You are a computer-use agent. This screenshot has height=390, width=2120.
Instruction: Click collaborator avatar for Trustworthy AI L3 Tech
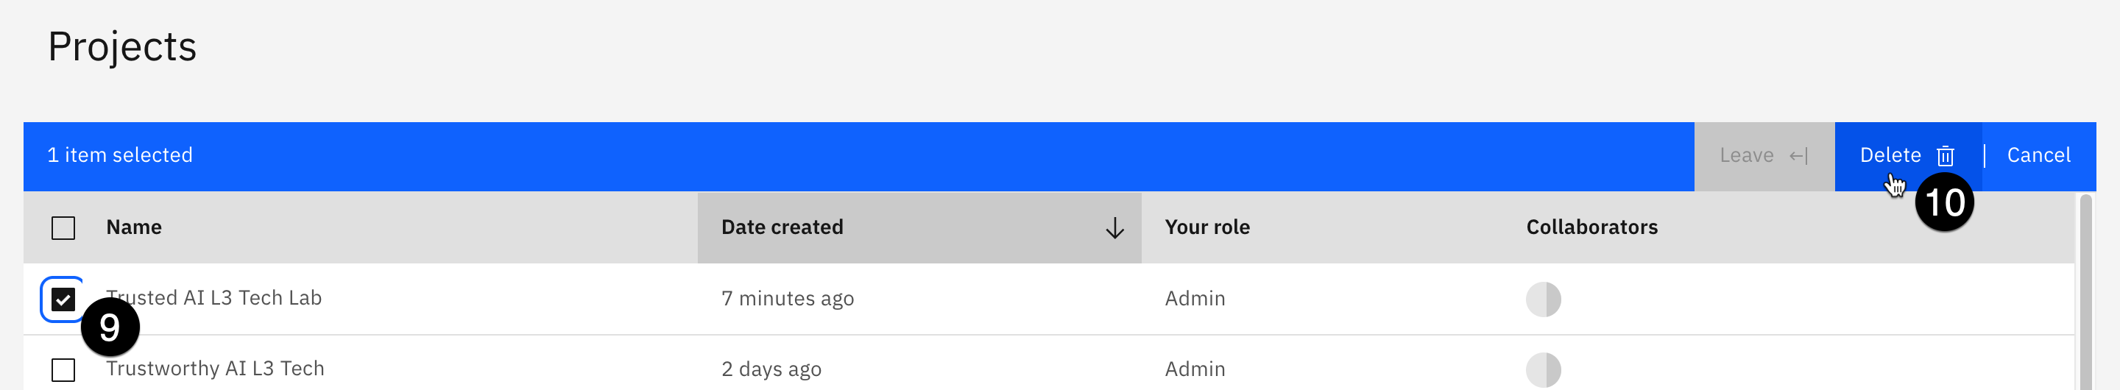(1543, 369)
